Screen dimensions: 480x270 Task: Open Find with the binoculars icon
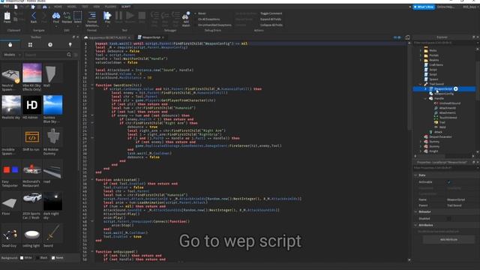tap(56, 16)
